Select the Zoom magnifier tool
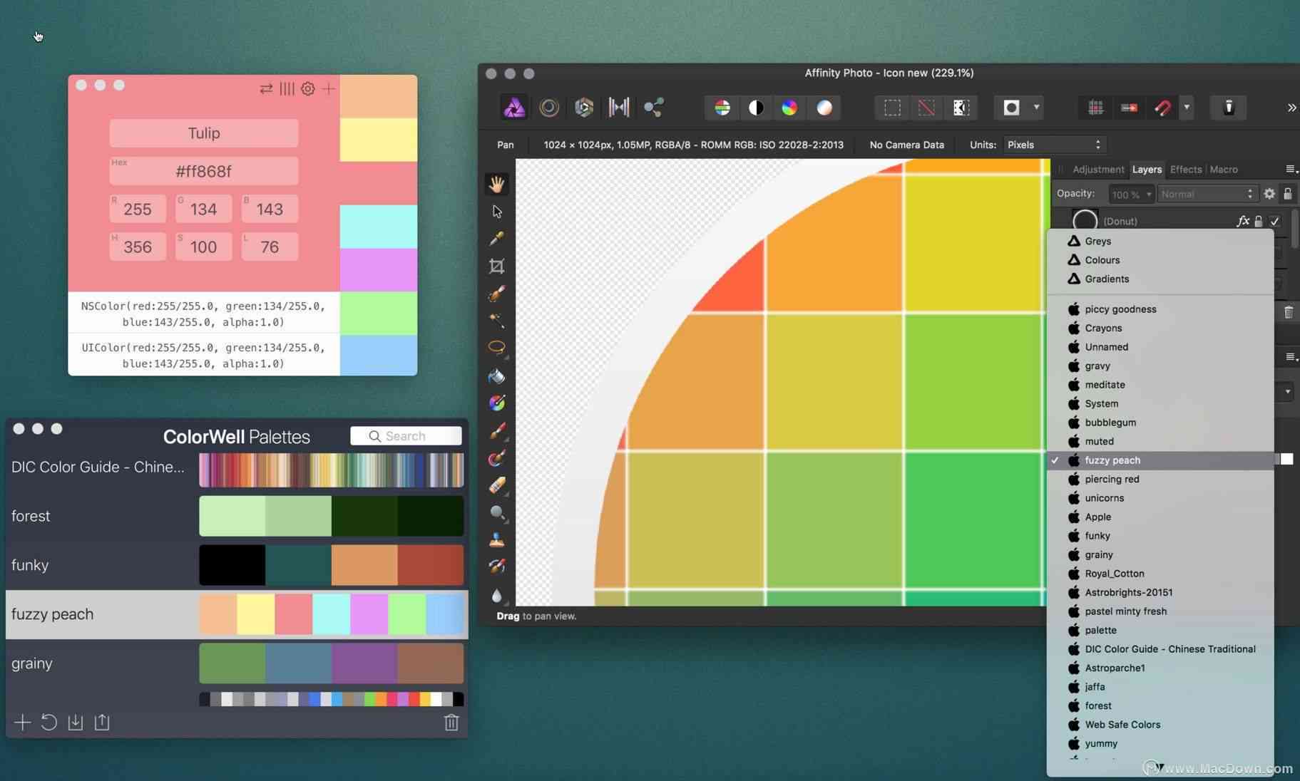This screenshot has height=781, width=1300. pos(497,512)
